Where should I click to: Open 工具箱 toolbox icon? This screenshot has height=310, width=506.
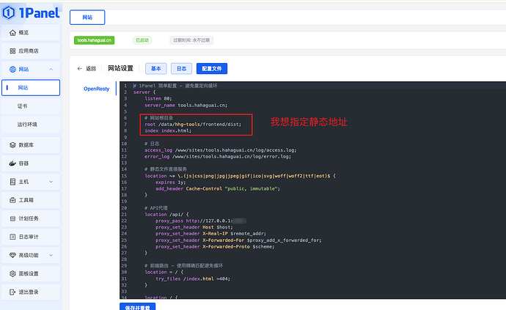click(12, 200)
